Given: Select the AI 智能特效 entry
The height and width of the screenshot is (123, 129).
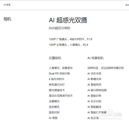Looking at the screenshot, I should click(94, 85).
